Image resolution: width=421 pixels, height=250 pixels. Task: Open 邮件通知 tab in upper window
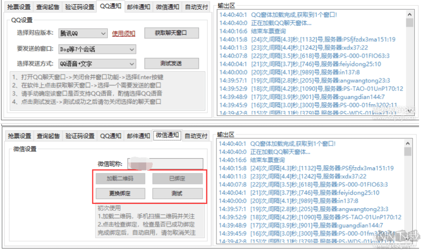[x=138, y=7]
